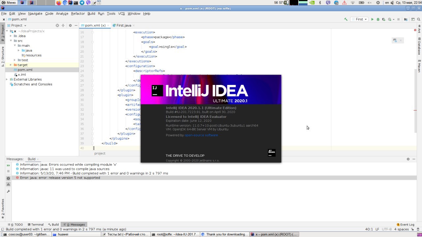
Task: Toggle the 2: Favorites tool window stripe button
Action: [x=3, y=209]
